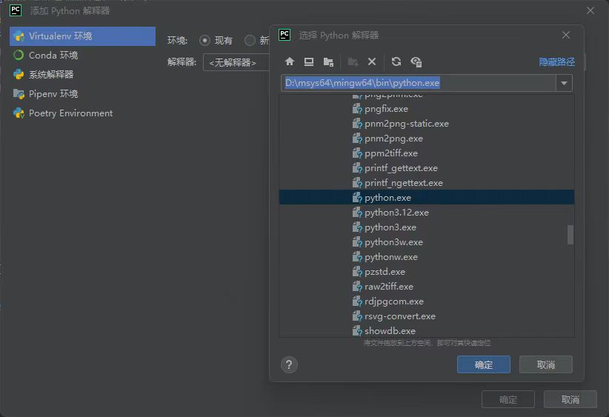Toggle show hidden files icon

point(416,61)
